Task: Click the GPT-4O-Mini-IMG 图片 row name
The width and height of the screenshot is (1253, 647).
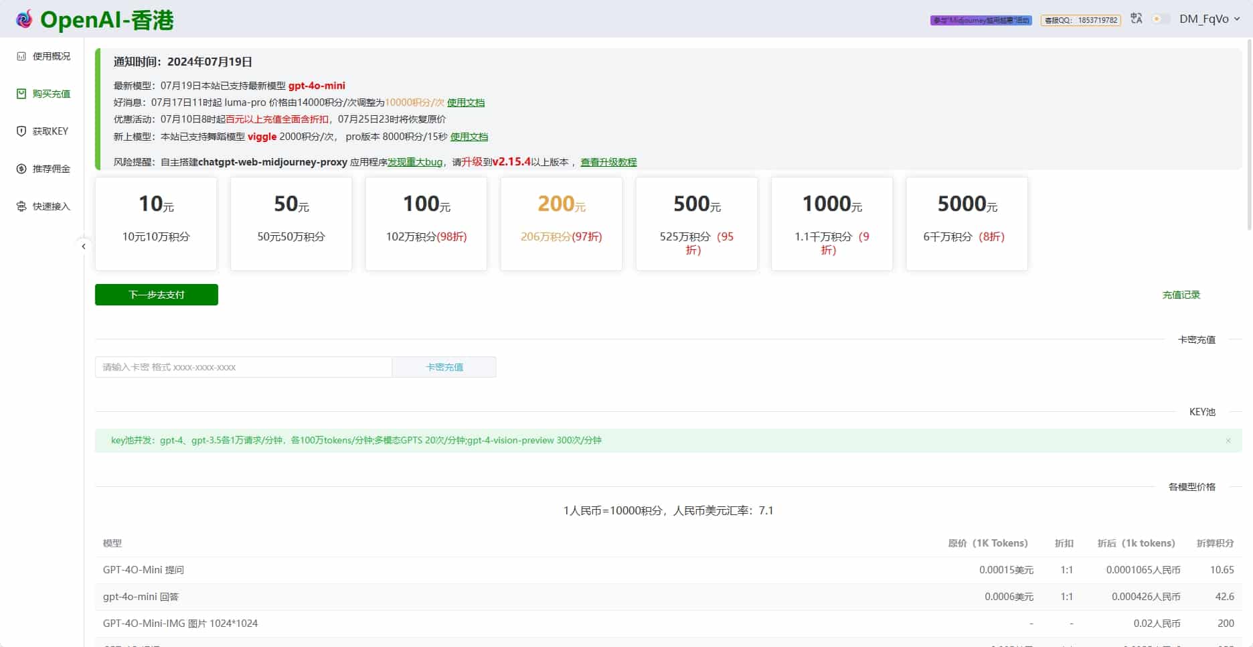Action: [180, 624]
